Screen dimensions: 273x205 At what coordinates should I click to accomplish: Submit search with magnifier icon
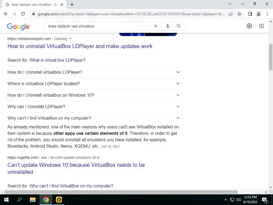pyautogui.click(x=179, y=26)
